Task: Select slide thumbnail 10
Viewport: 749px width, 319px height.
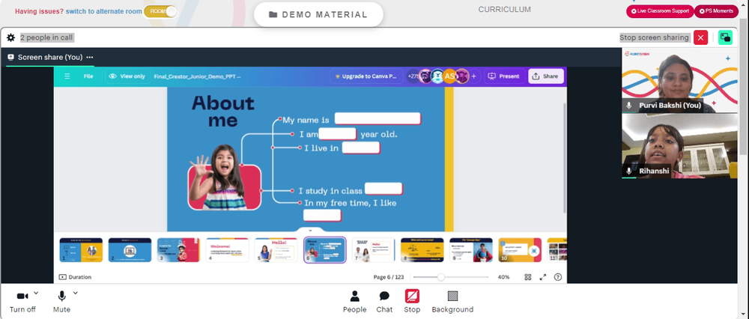Action: click(x=520, y=250)
